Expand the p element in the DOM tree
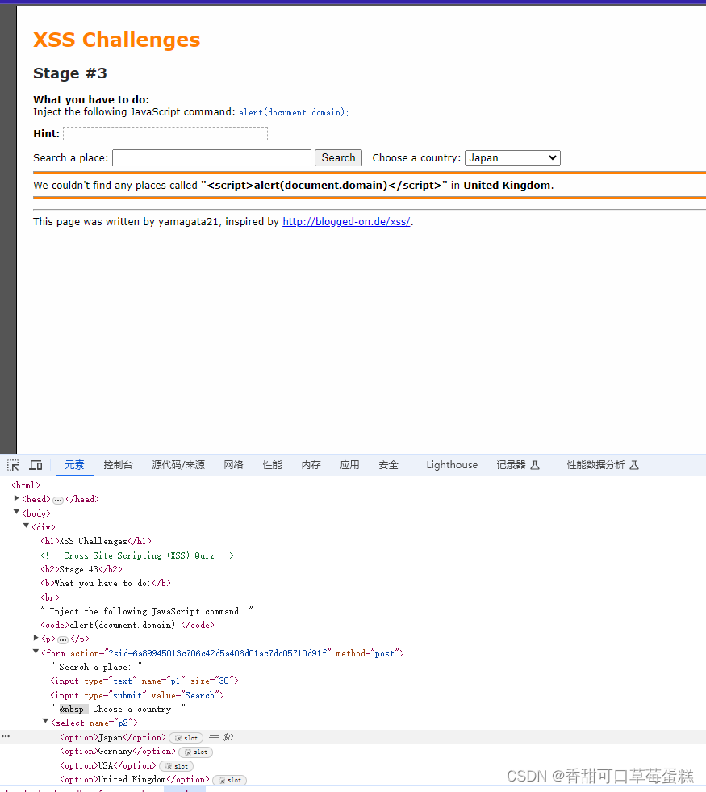This screenshot has width=706, height=792. [x=36, y=639]
